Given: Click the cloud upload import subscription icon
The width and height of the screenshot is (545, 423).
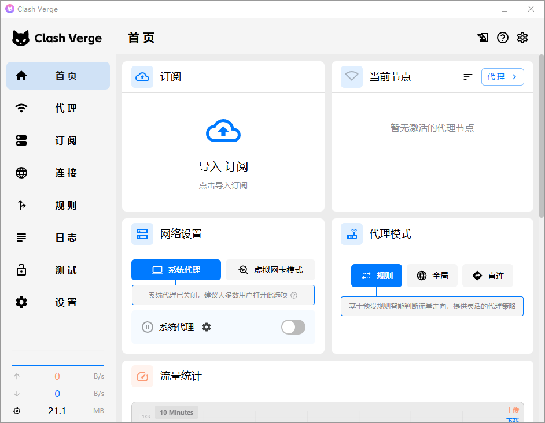Looking at the screenshot, I should pos(223,131).
